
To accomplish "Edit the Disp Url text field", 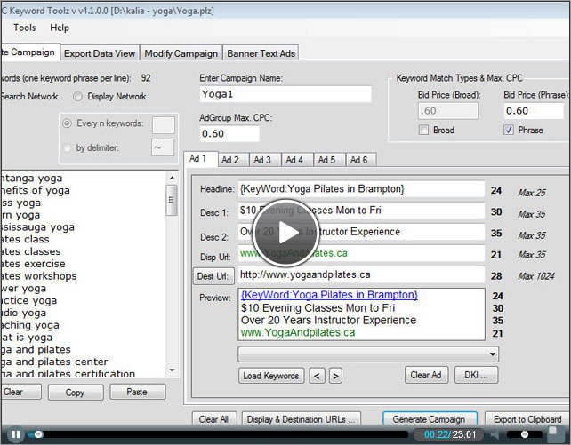I will pos(361,253).
